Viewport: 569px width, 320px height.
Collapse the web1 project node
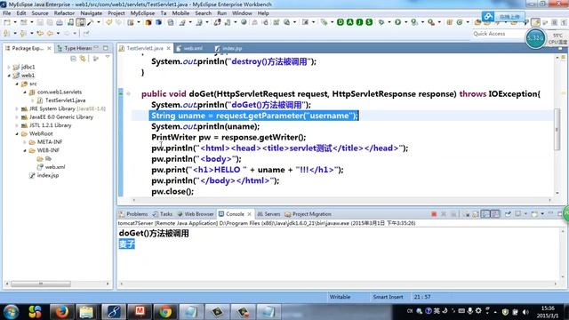(9, 76)
